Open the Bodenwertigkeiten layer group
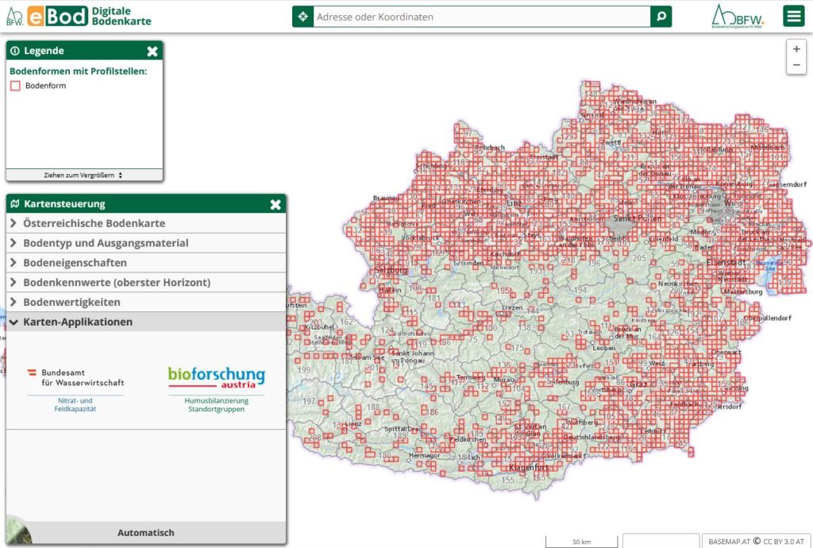 (x=71, y=303)
